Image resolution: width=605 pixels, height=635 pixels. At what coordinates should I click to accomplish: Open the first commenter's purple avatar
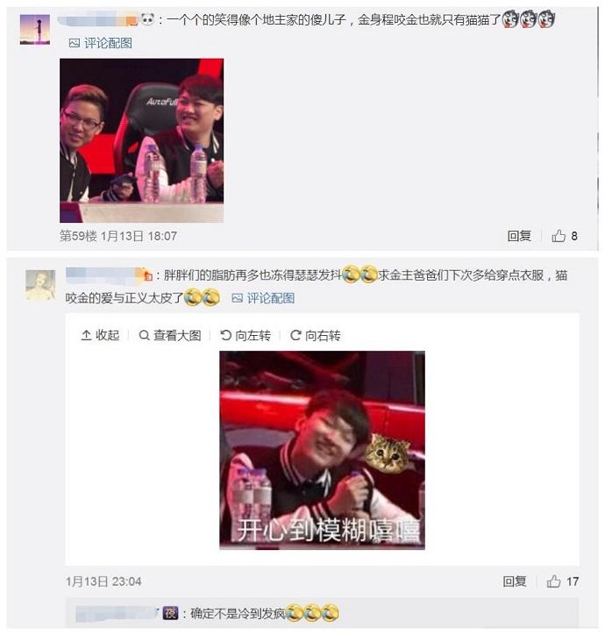[35, 29]
